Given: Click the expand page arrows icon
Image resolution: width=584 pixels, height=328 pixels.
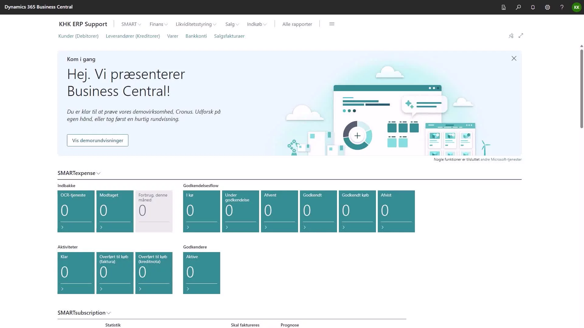Looking at the screenshot, I should pyautogui.click(x=521, y=36).
